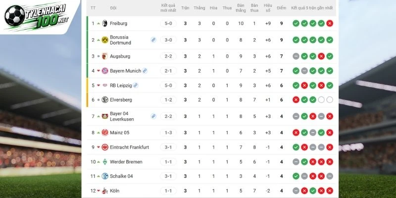396x198 pixels.
Task: Select the Eintracht Frankfurt crest icon
Action: click(105, 147)
